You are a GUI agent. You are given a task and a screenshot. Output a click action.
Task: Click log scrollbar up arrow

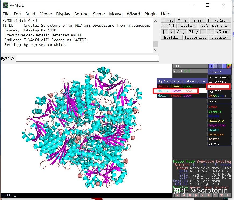pyautogui.click(x=156, y=21)
